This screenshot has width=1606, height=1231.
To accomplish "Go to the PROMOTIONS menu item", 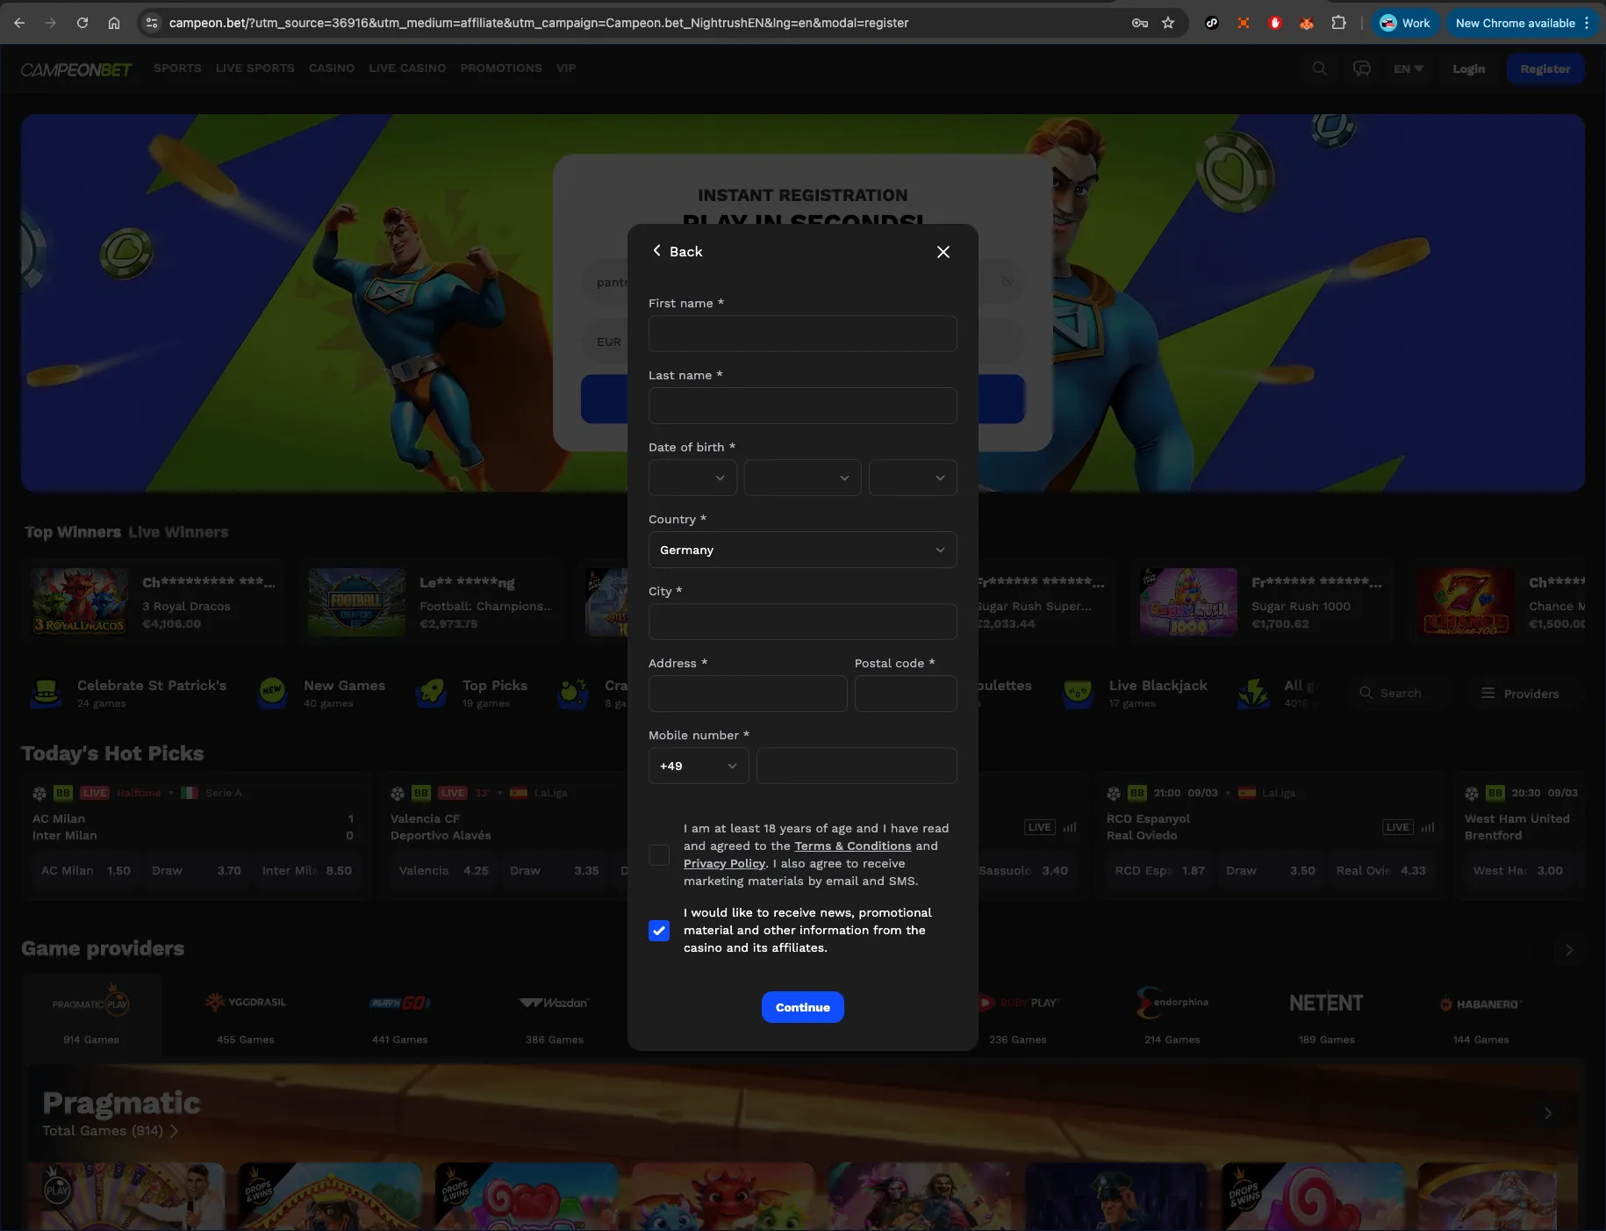I will (501, 68).
